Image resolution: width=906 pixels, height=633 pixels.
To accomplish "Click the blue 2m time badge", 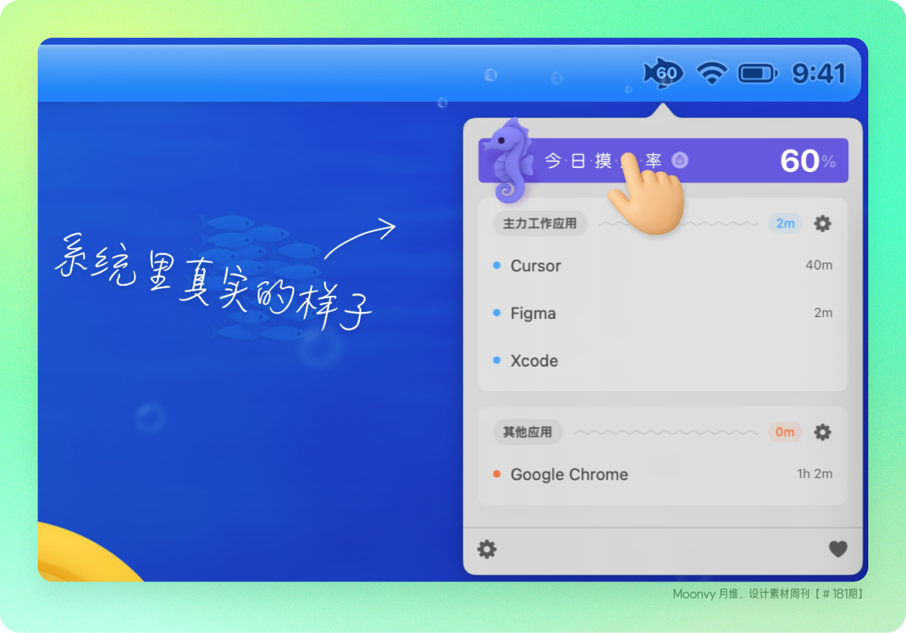I will click(785, 223).
